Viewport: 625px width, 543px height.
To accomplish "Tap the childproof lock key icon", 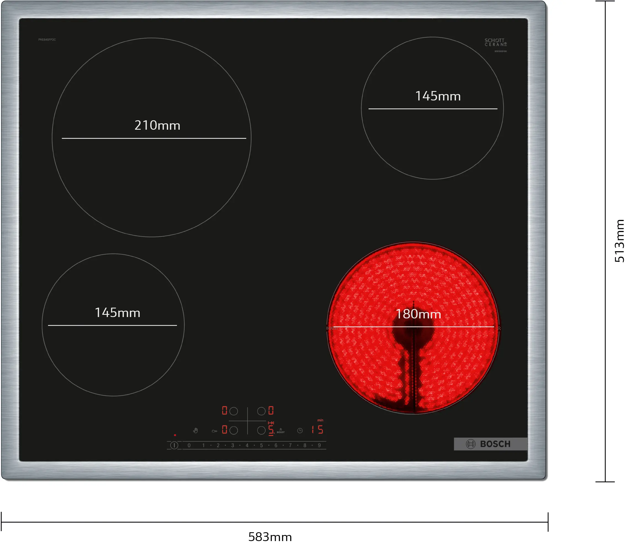I will click(214, 431).
